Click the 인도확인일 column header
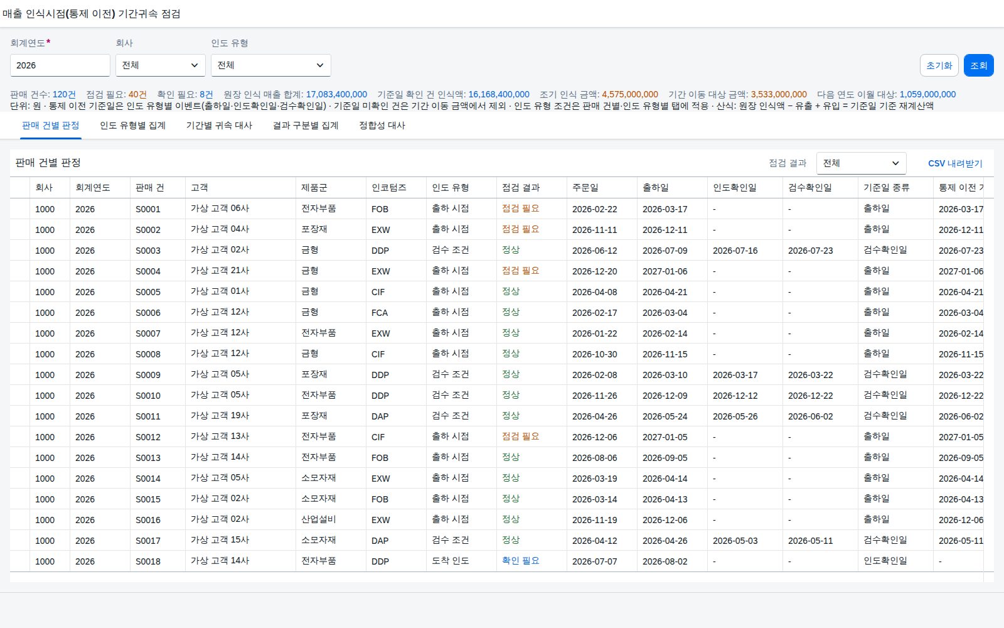This screenshot has width=1004, height=628. click(745, 188)
